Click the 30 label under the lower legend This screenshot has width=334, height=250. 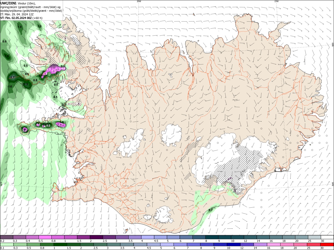click(x=323, y=248)
